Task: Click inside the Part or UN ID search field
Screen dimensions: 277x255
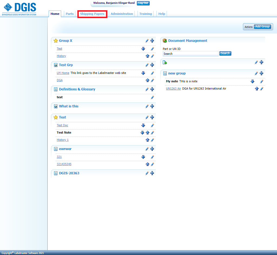Action: 190,53
